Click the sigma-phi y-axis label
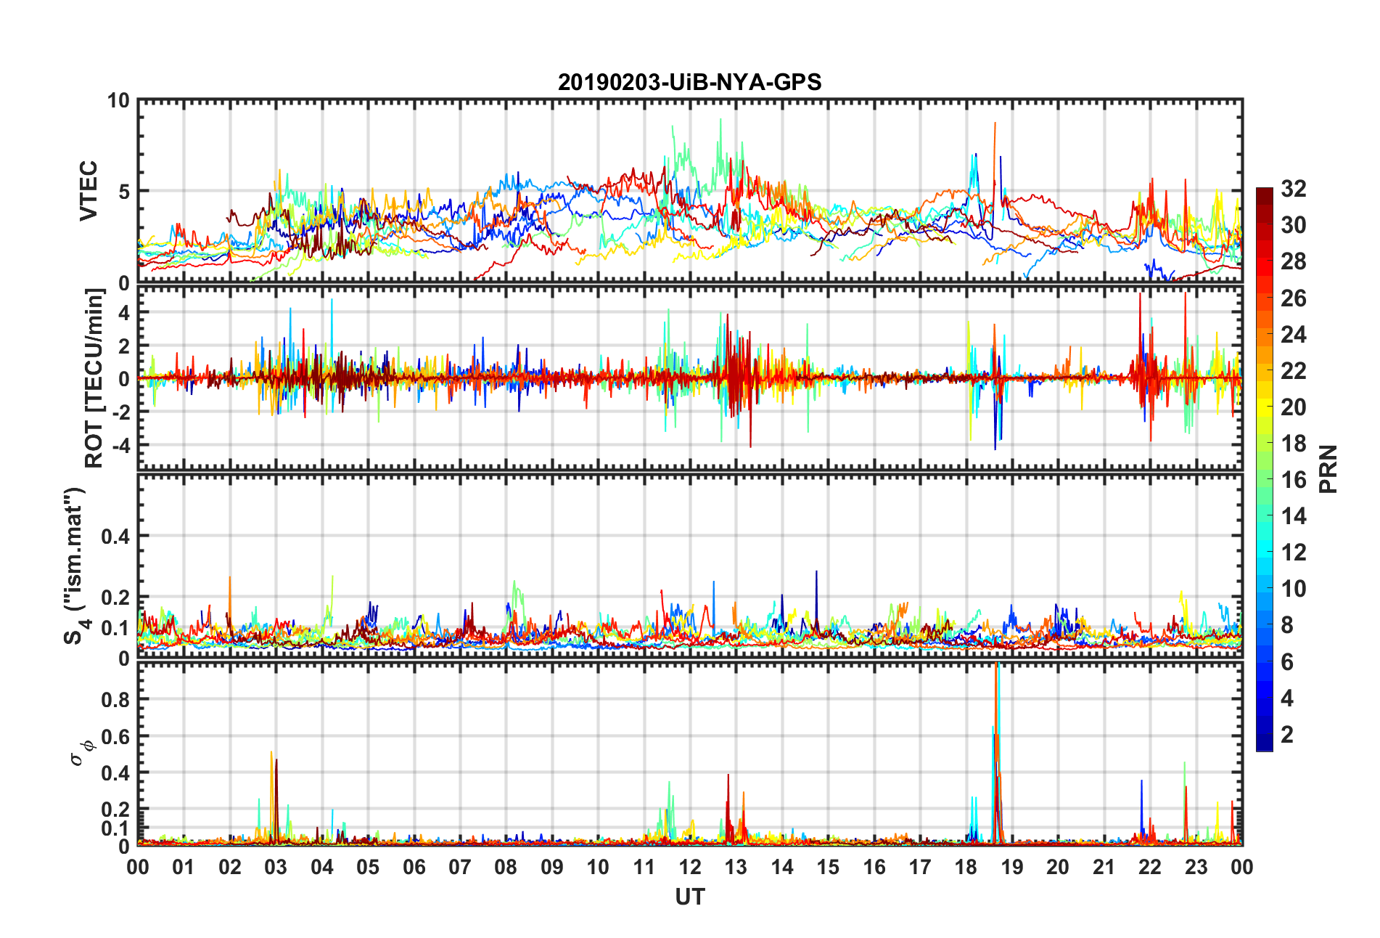Screen dimensions: 1380x938 click(81, 752)
